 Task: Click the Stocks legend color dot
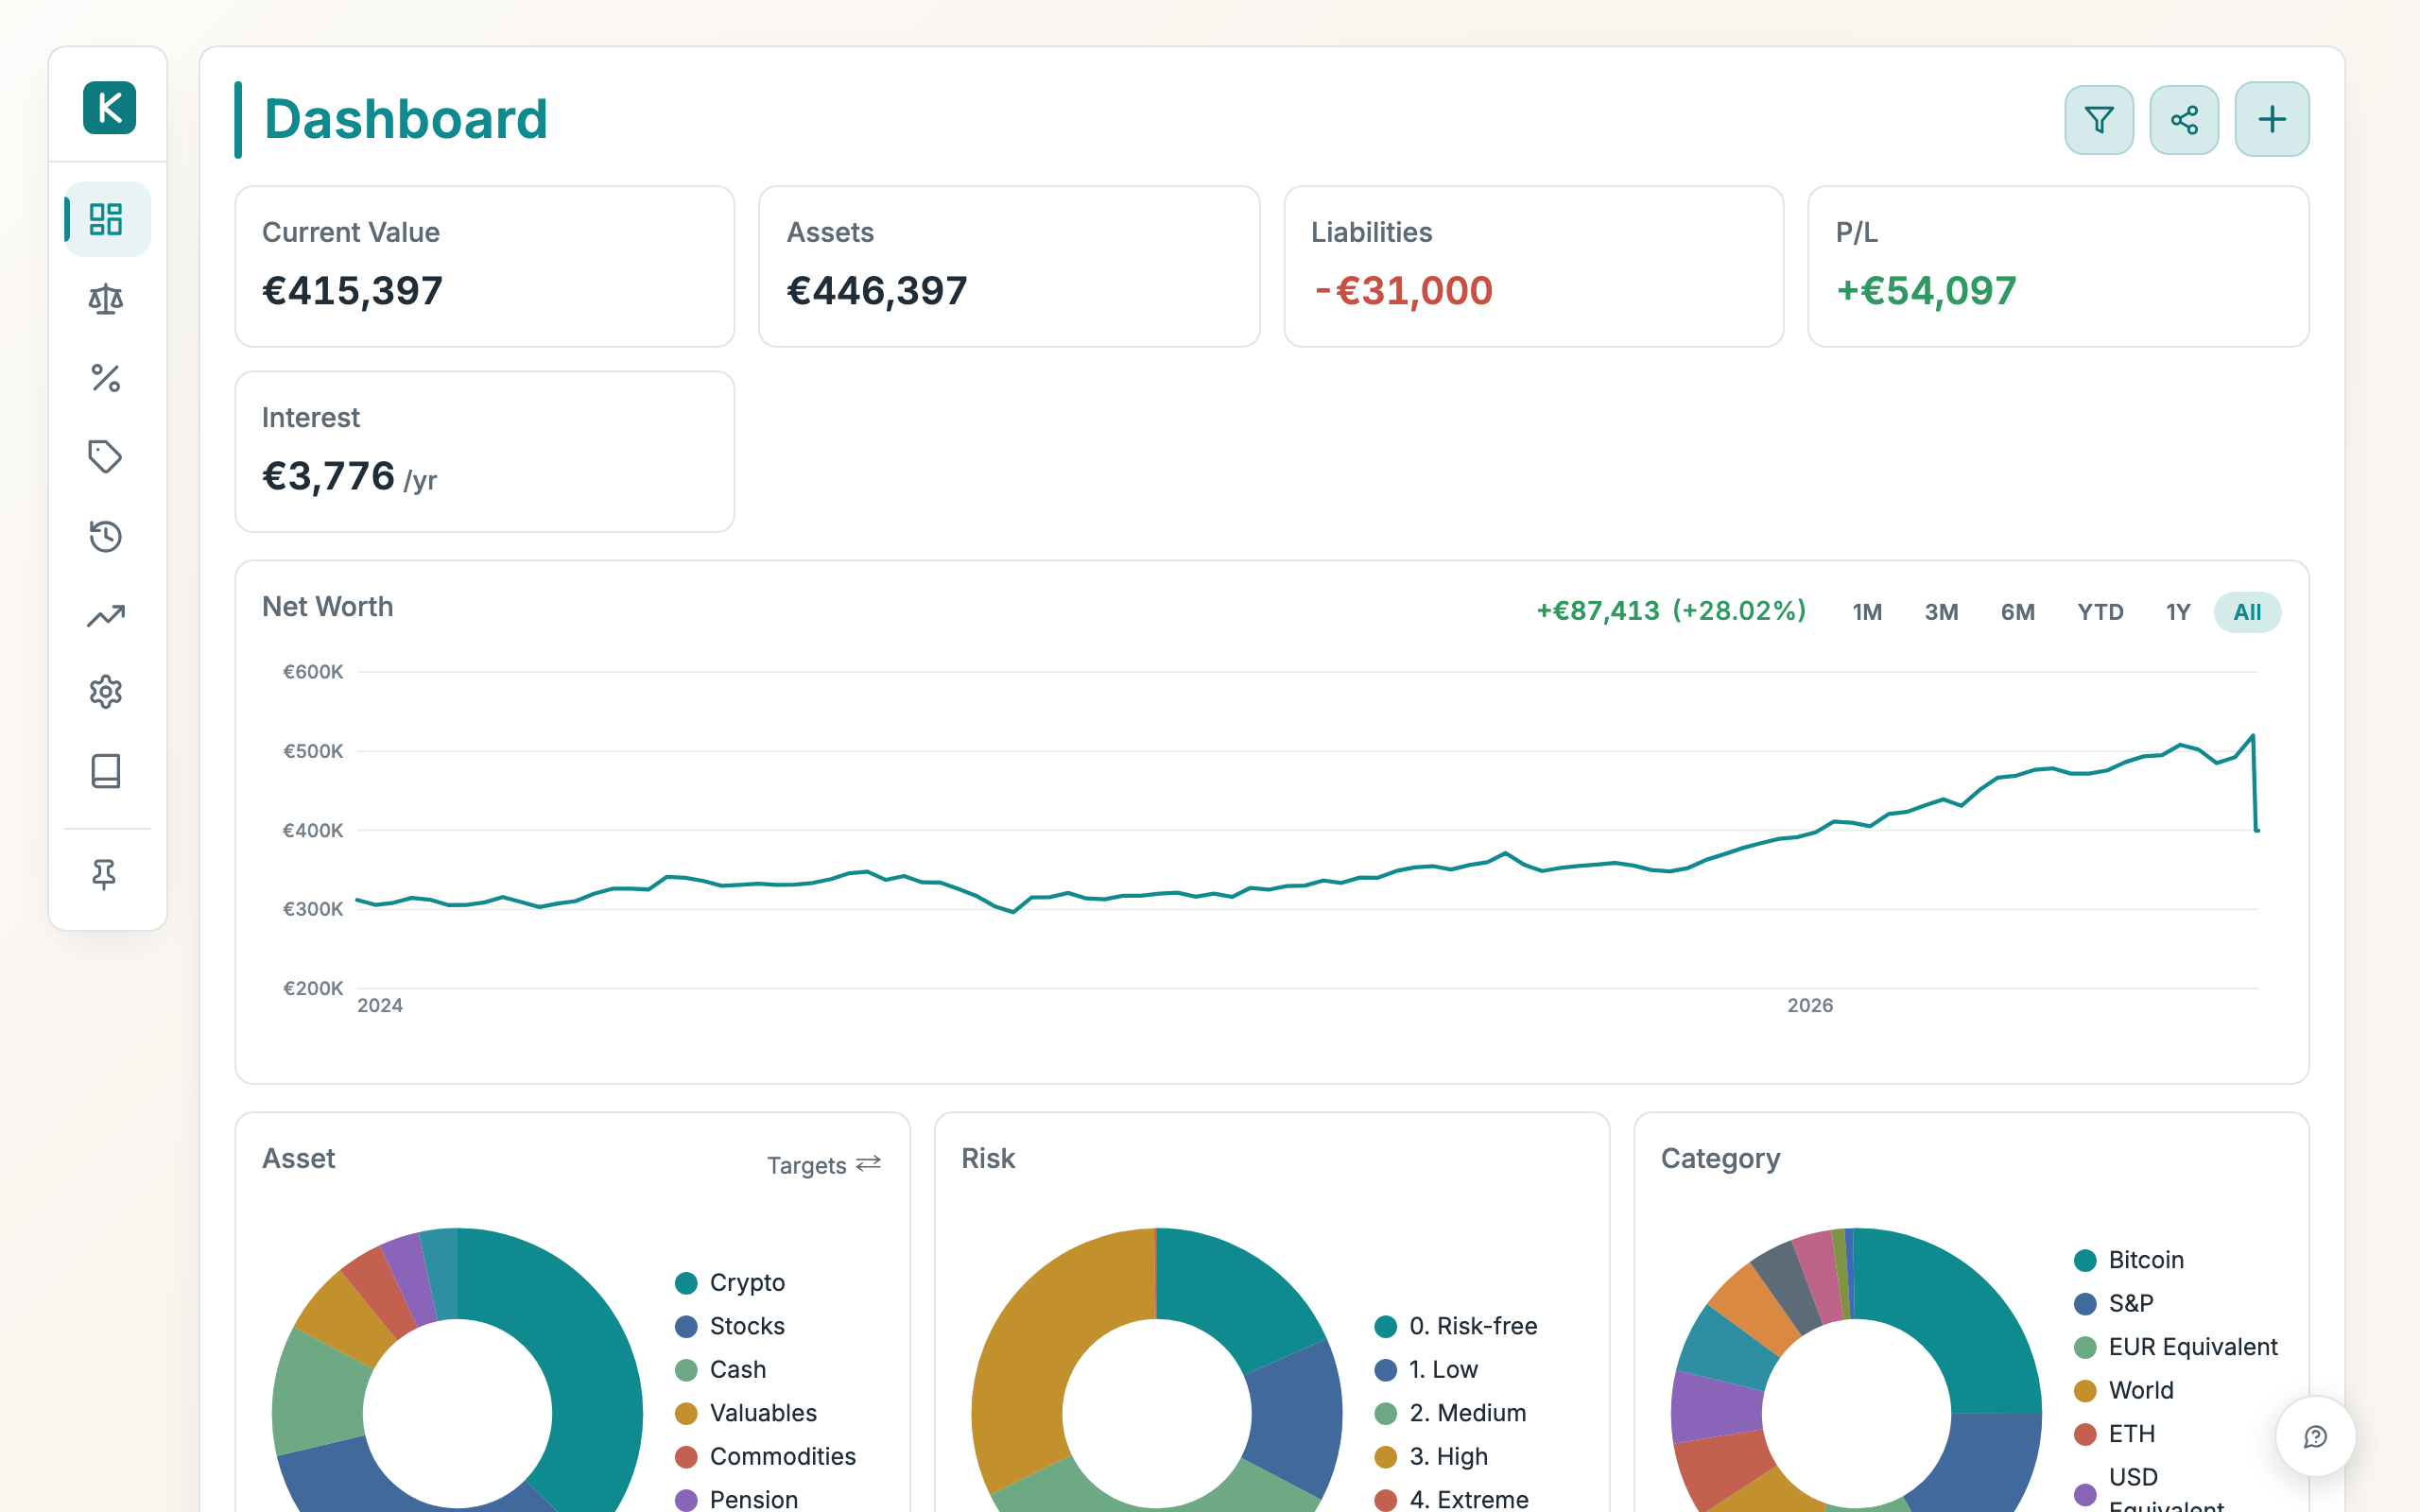686,1327
